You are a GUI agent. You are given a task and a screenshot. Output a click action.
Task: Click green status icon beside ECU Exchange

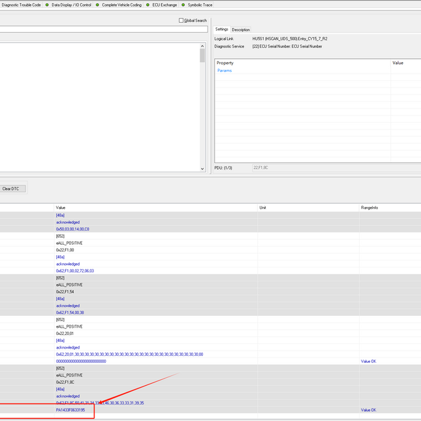click(148, 5)
